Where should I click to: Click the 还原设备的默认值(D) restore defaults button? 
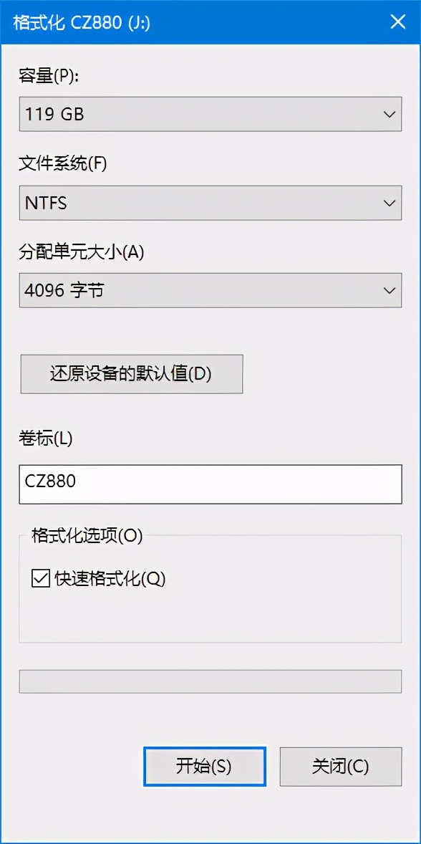click(131, 374)
